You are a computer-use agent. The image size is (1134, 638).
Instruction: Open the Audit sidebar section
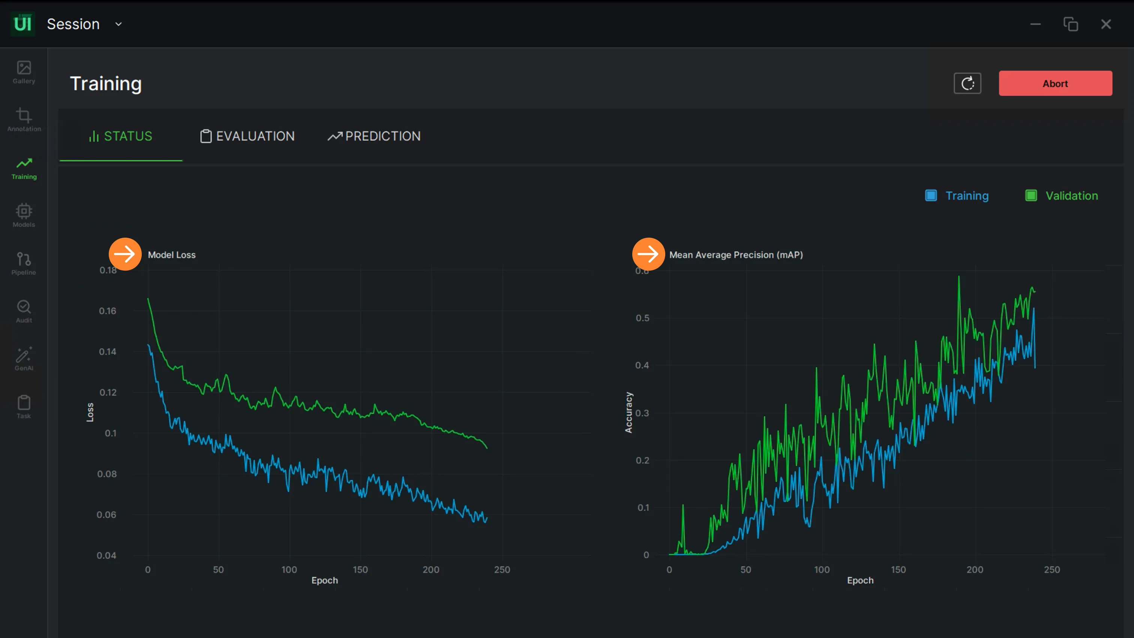24,312
